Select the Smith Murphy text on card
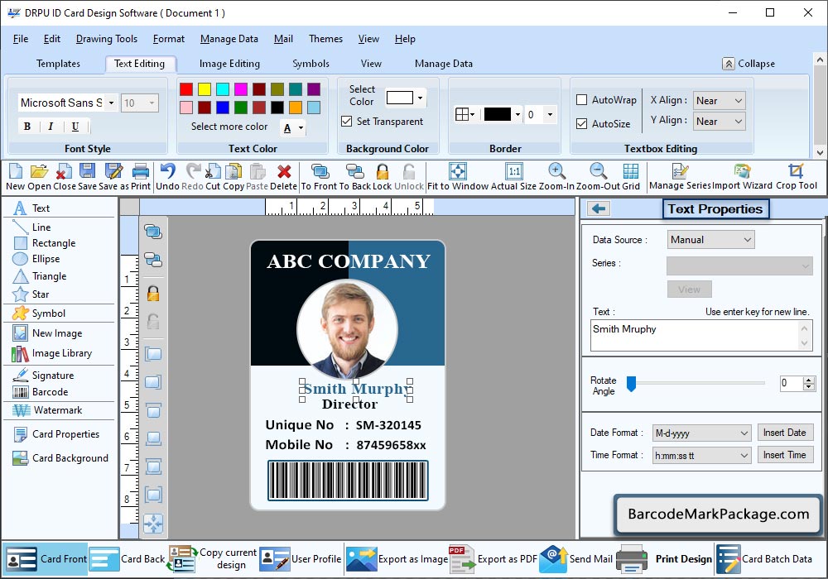The image size is (828, 579). click(x=356, y=389)
